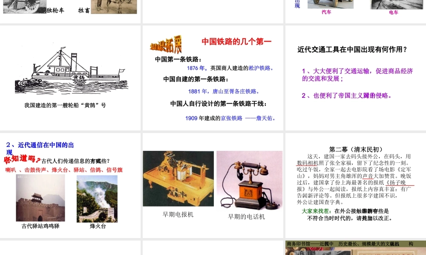Click the pink caption 汽车
The width and height of the screenshot is (426, 255).
[x=326, y=12]
